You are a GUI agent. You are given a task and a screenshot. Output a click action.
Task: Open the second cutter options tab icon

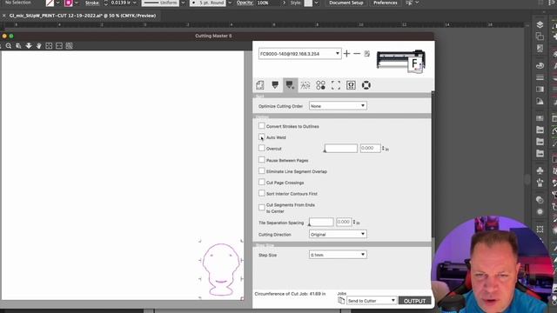pyautogui.click(x=275, y=85)
